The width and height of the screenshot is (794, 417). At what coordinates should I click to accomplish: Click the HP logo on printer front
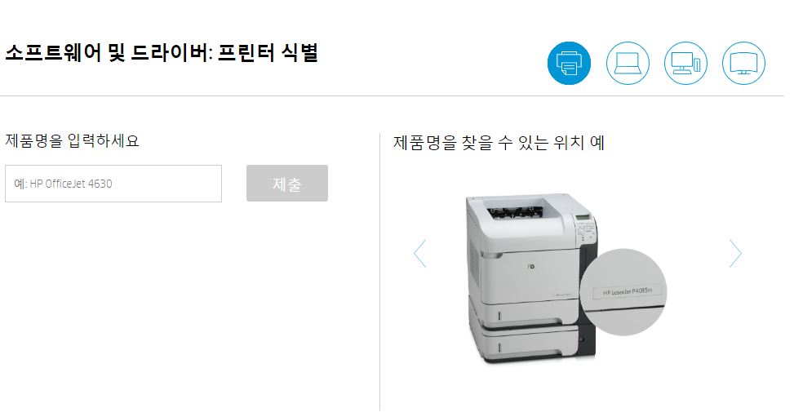[x=530, y=266]
